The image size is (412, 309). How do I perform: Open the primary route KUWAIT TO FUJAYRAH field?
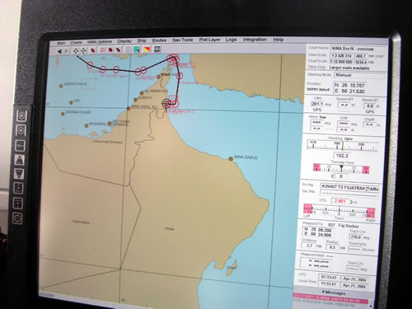click(350, 188)
